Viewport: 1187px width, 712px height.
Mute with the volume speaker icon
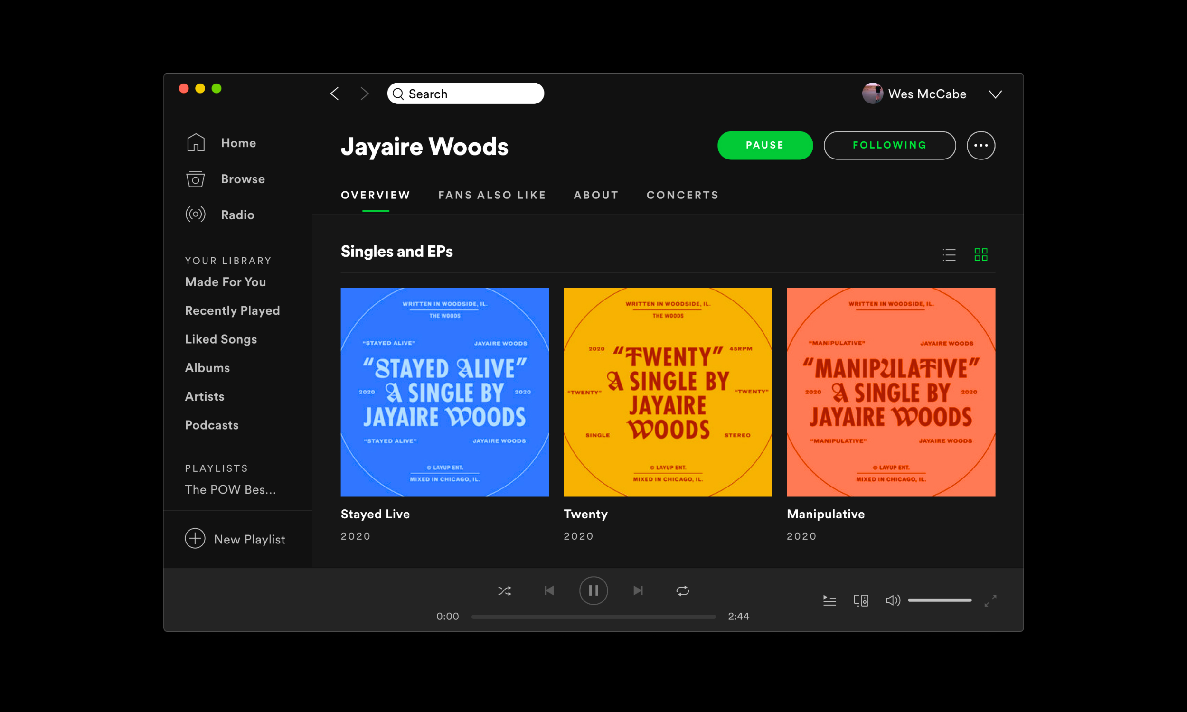tap(893, 600)
